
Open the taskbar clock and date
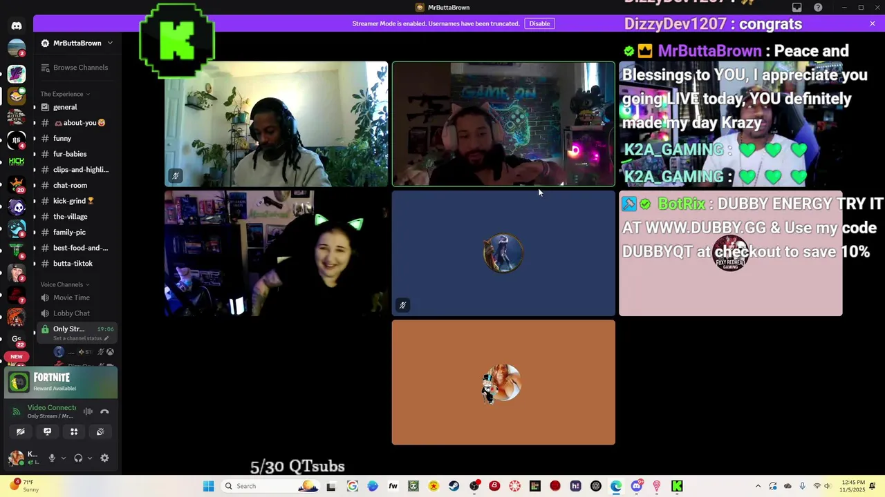pyautogui.click(x=852, y=486)
